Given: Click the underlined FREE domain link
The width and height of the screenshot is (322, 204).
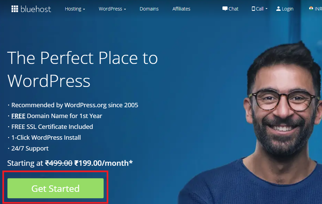Looking at the screenshot, I should (18, 116).
